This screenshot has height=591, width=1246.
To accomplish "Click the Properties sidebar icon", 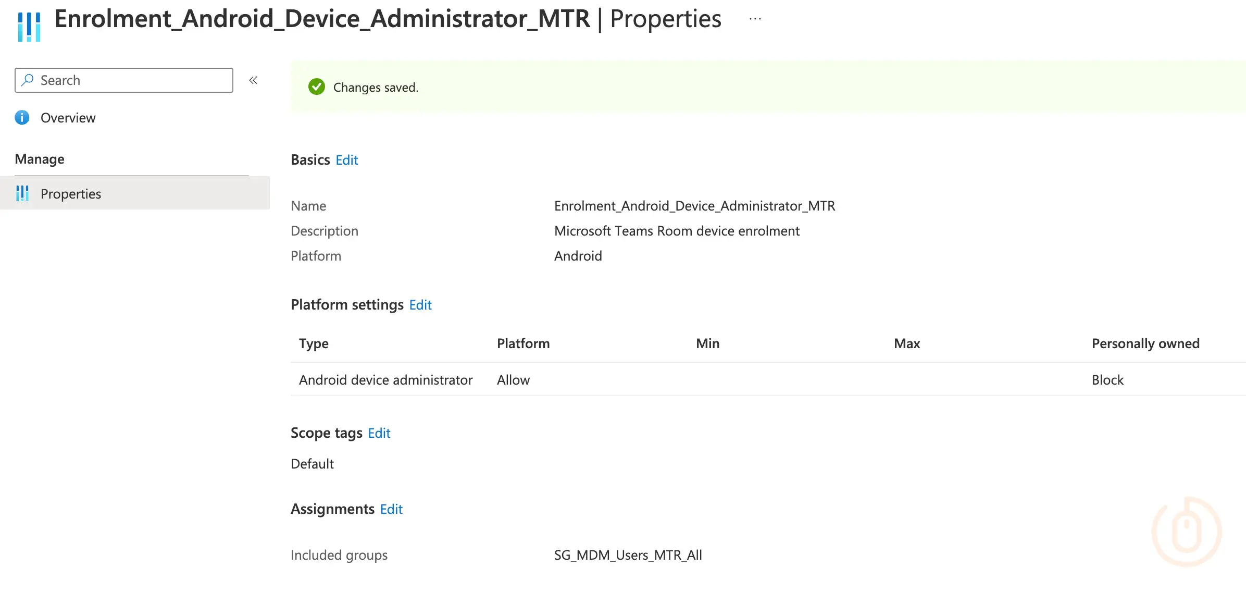I will [x=22, y=193].
